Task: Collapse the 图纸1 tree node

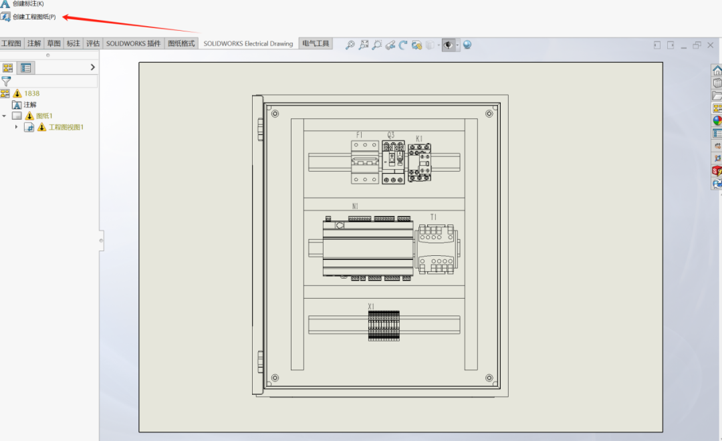Action: tap(4, 116)
